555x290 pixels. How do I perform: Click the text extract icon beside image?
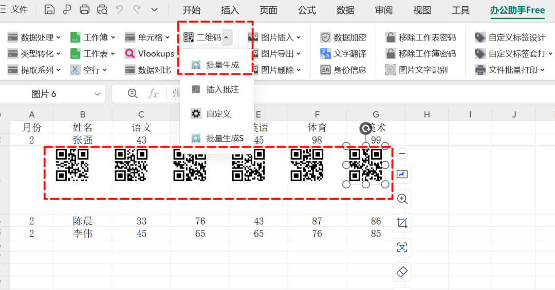[402, 247]
